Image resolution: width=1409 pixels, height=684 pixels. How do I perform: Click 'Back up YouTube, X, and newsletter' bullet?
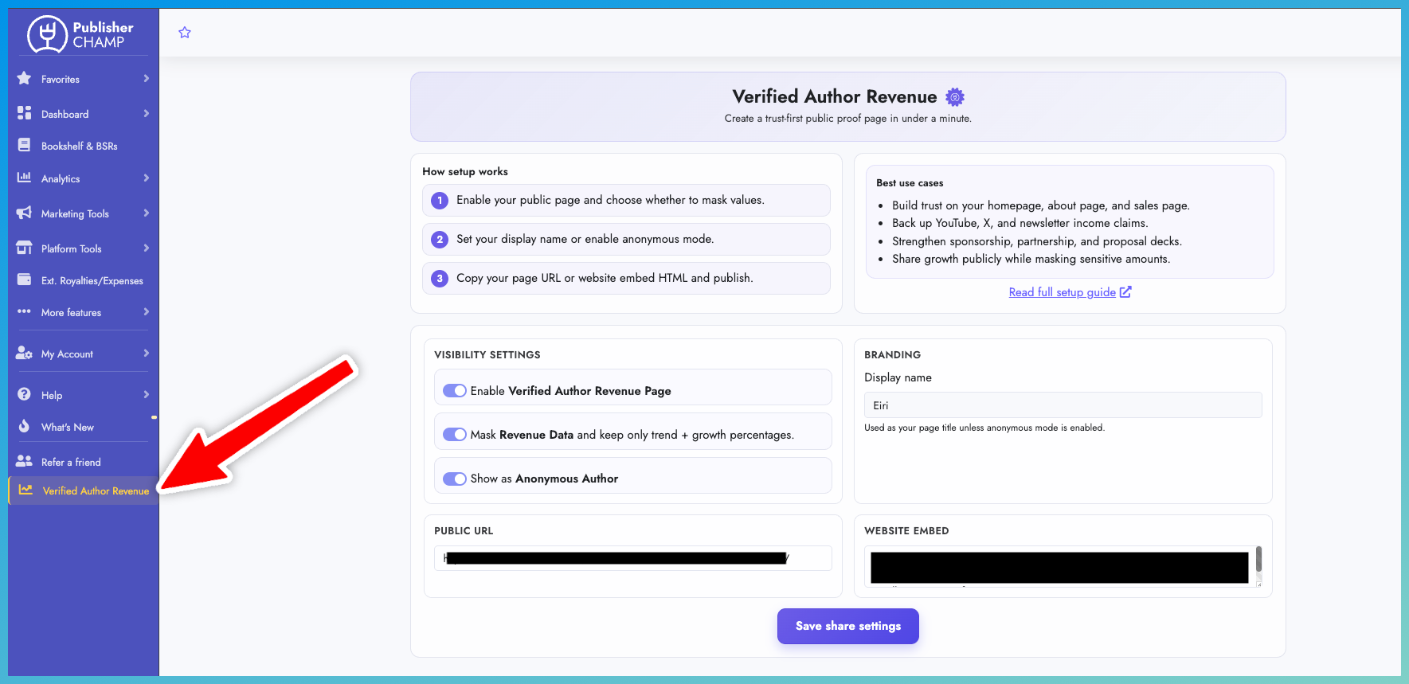pos(1020,223)
